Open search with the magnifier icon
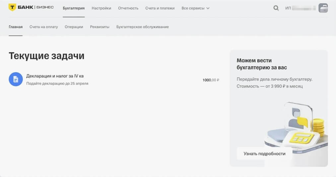Viewport: 336px width, 177px height. [x=276, y=8]
